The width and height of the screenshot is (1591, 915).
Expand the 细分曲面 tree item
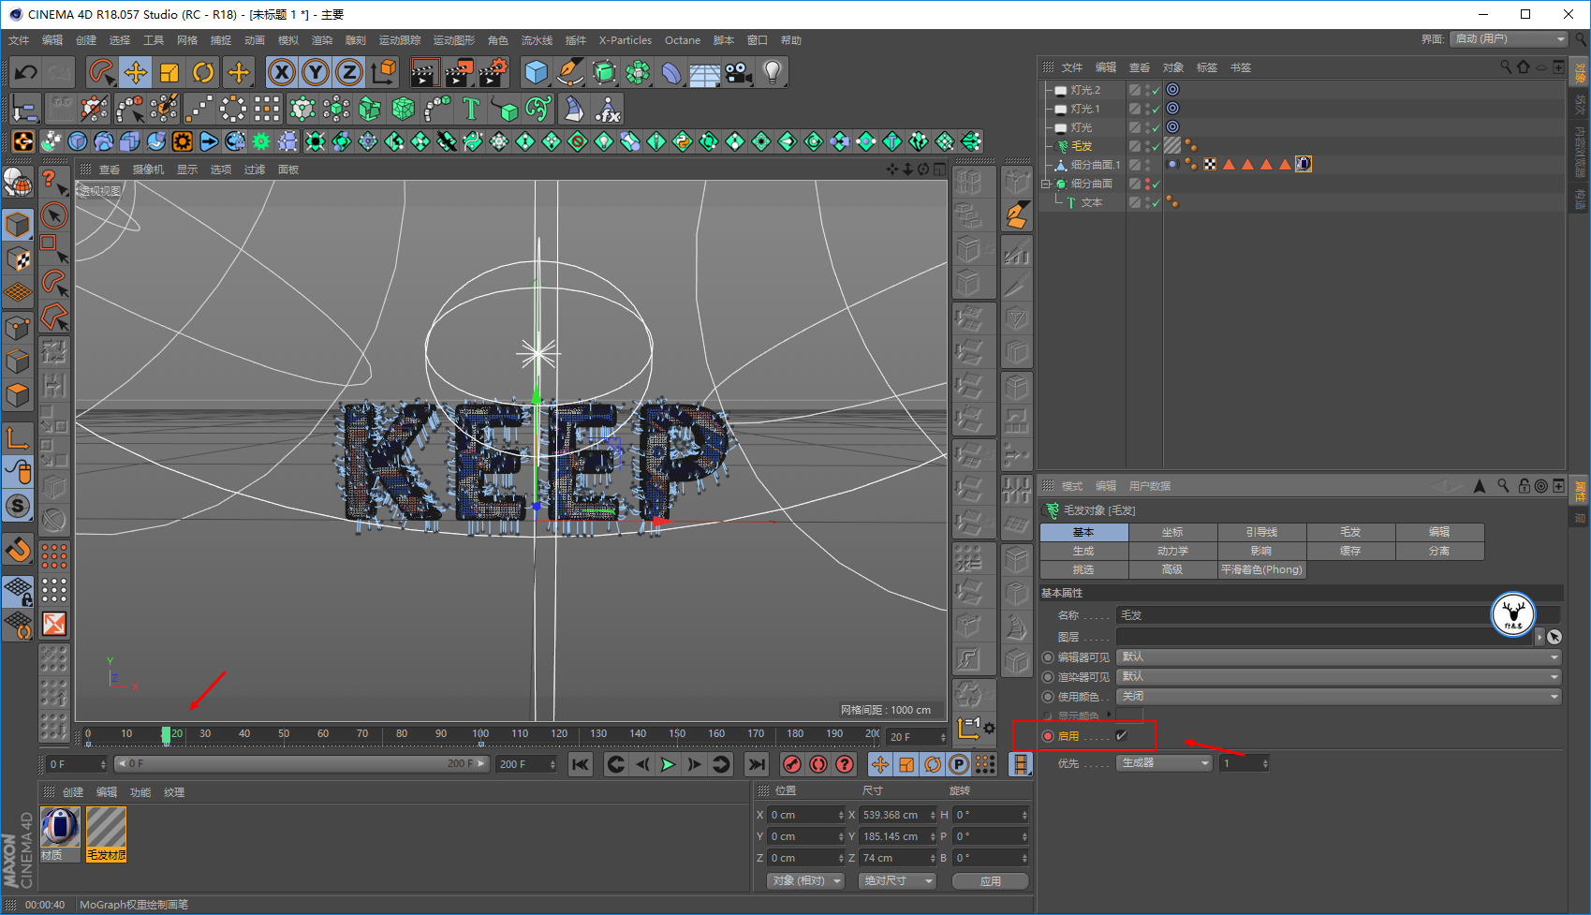pos(1047,184)
